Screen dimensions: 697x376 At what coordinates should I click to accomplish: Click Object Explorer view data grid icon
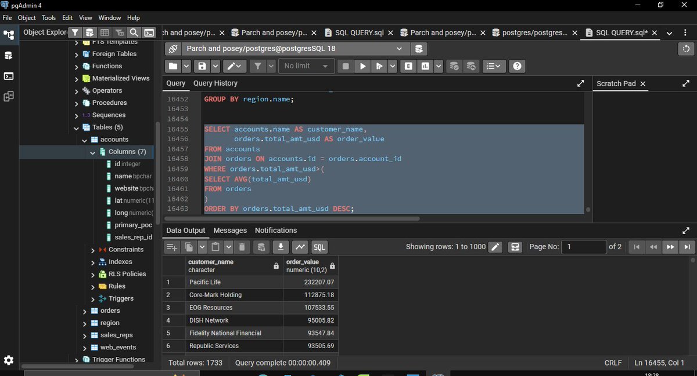coord(105,32)
